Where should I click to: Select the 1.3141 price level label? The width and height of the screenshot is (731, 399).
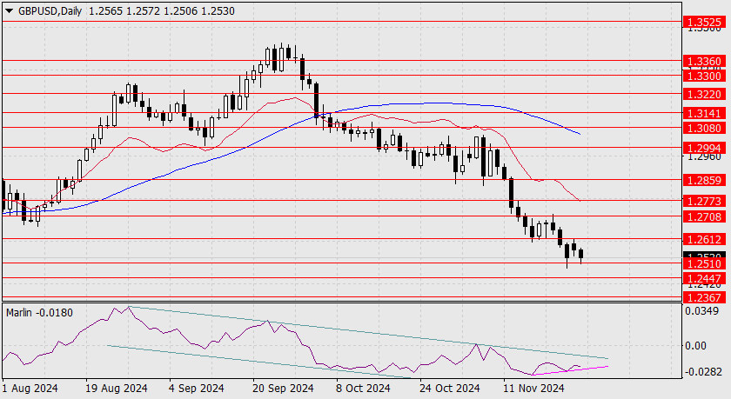[704, 113]
